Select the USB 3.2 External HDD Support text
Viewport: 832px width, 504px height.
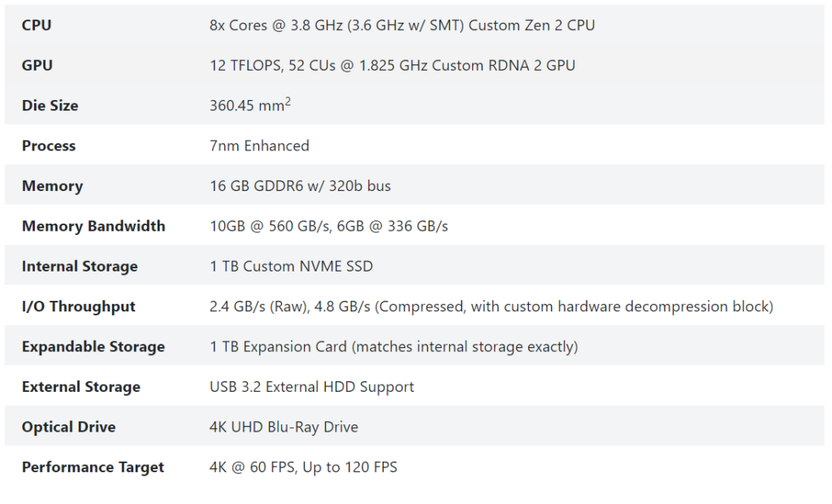(x=311, y=387)
